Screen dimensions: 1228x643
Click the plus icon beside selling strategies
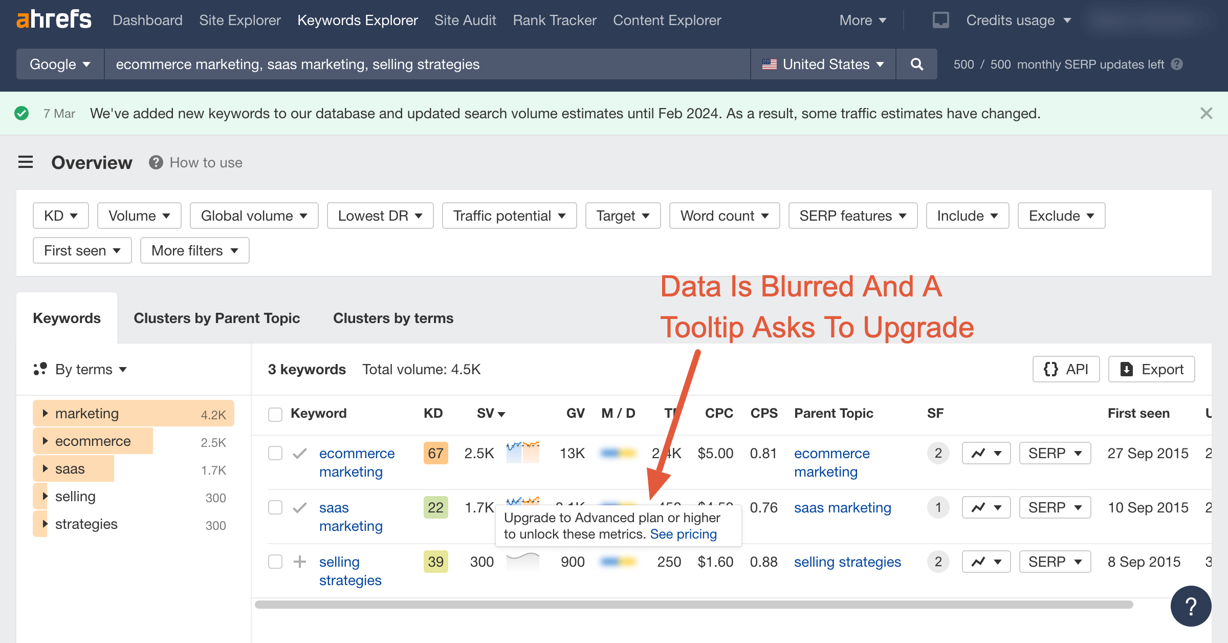coord(300,562)
